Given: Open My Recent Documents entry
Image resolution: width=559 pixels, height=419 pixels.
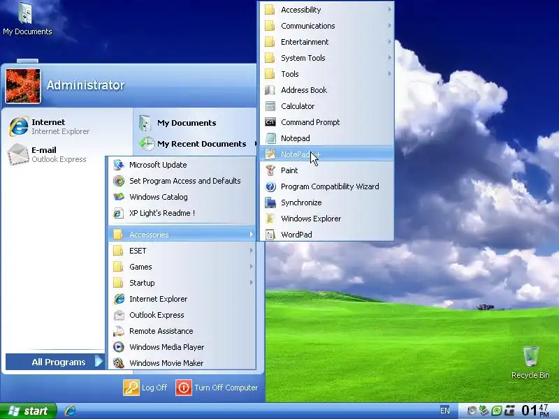Looking at the screenshot, I should tap(195, 144).
